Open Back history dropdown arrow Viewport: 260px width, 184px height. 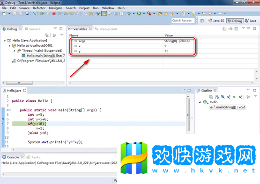click(215, 14)
